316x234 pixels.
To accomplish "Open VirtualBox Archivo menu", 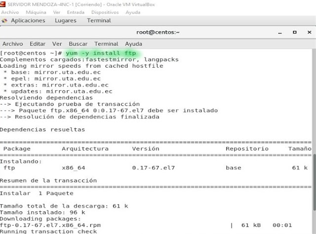I will coord(10,12).
